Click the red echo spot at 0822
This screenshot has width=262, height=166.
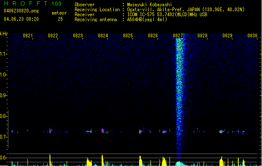(x=50, y=131)
